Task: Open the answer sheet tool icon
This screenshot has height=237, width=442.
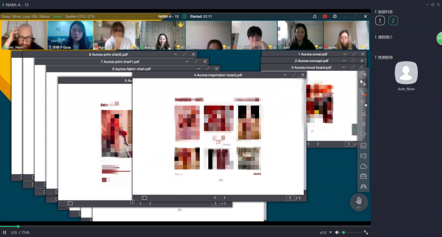Action: (x=363, y=146)
